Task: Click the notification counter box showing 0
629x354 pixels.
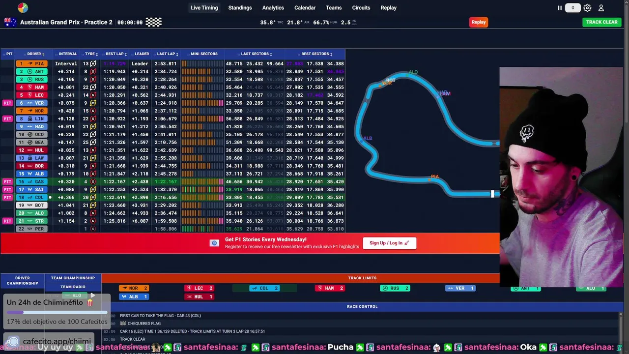Action: [572, 8]
